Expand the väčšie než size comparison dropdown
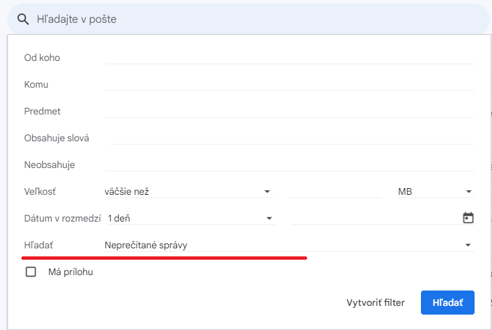This screenshot has height=330, width=492. click(189, 191)
